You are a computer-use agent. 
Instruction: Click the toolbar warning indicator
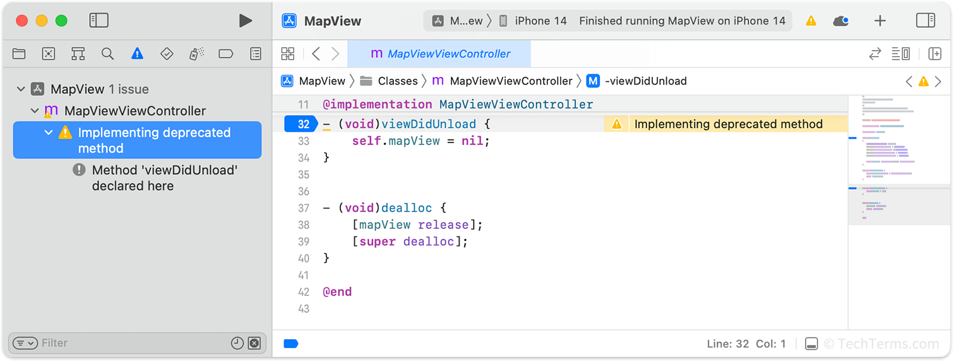pos(811,21)
